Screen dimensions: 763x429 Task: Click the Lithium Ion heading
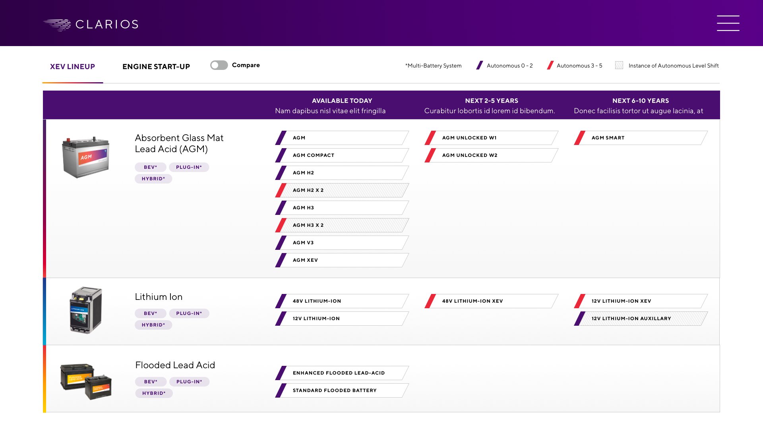(x=159, y=297)
